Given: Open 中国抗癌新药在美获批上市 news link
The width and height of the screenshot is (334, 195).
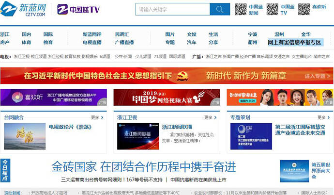Looking at the screenshot, I should pos(198,179).
